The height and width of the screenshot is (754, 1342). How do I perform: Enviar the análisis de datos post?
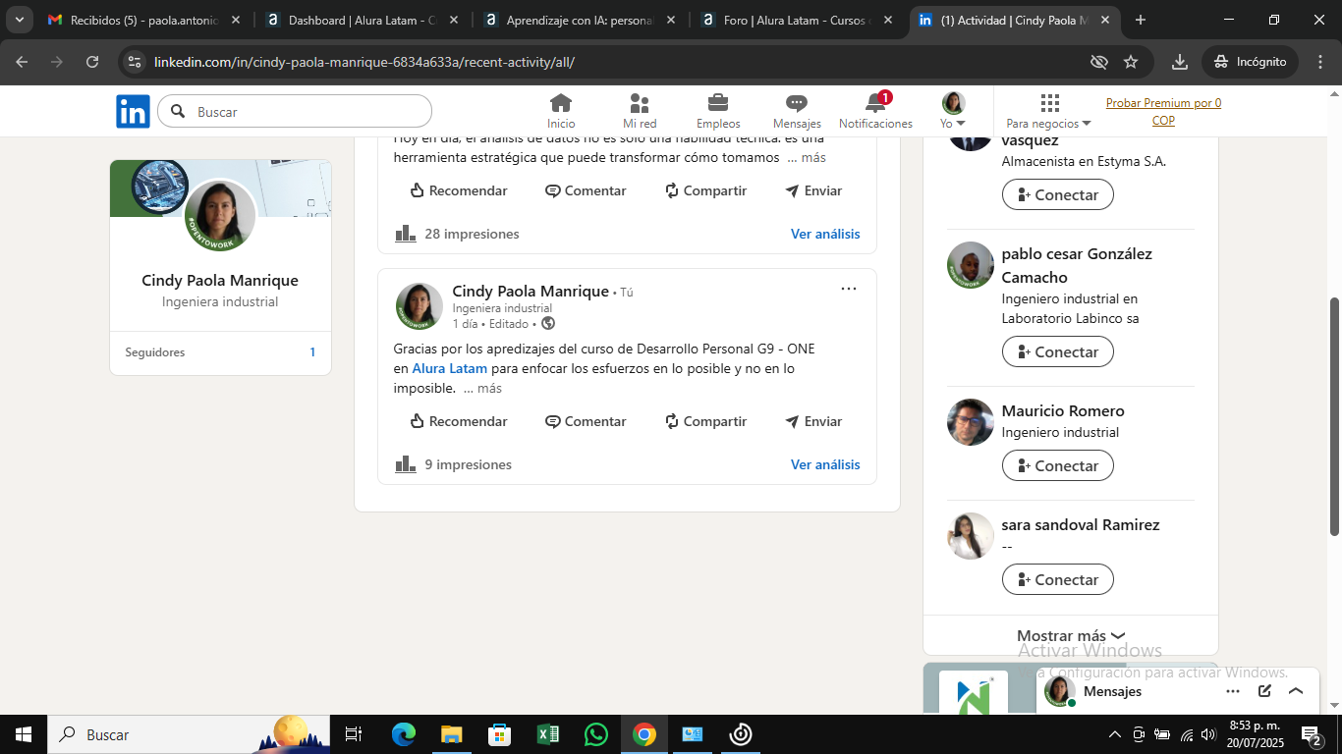point(813,190)
